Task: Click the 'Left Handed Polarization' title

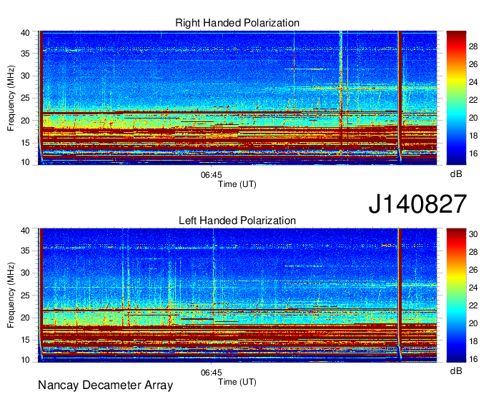Action: pos(237,221)
